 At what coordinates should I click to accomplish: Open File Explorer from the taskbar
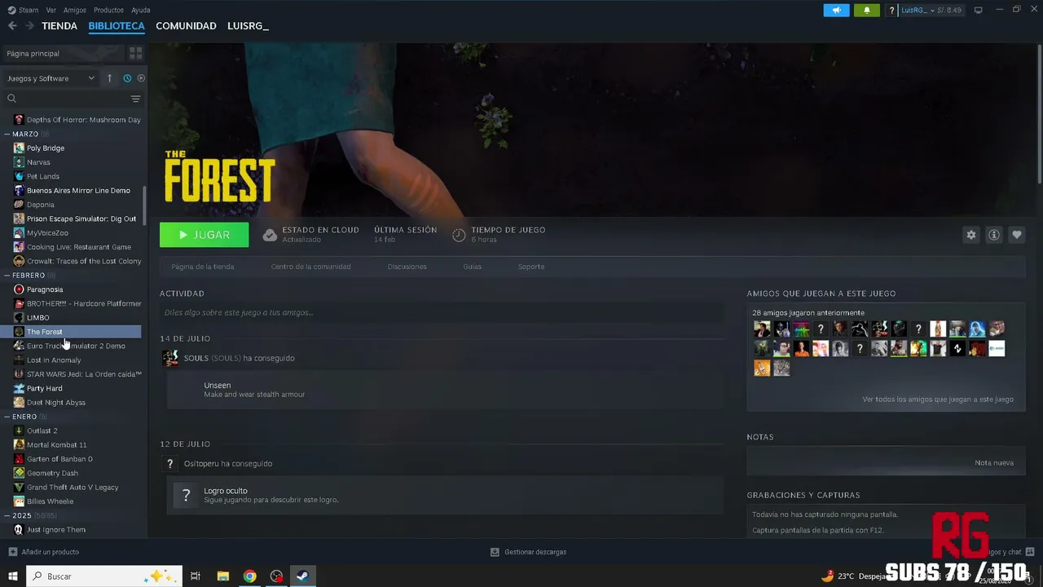(x=222, y=576)
